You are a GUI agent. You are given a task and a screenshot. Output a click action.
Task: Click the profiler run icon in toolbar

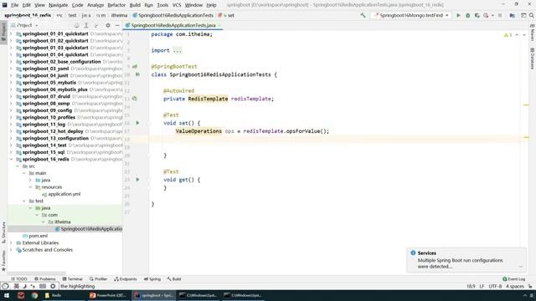486,15
